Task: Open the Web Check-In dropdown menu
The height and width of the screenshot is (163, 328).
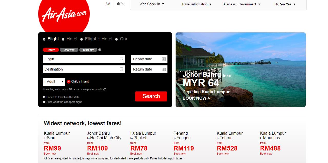Action: [152, 4]
